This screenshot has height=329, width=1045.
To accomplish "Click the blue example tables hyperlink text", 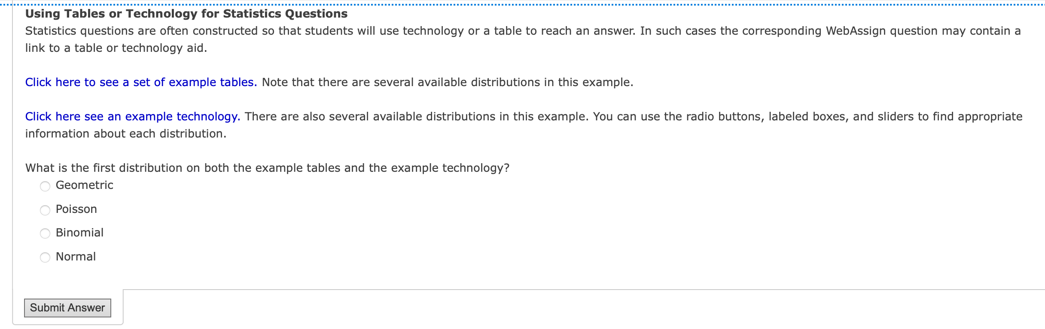I will coord(141,82).
